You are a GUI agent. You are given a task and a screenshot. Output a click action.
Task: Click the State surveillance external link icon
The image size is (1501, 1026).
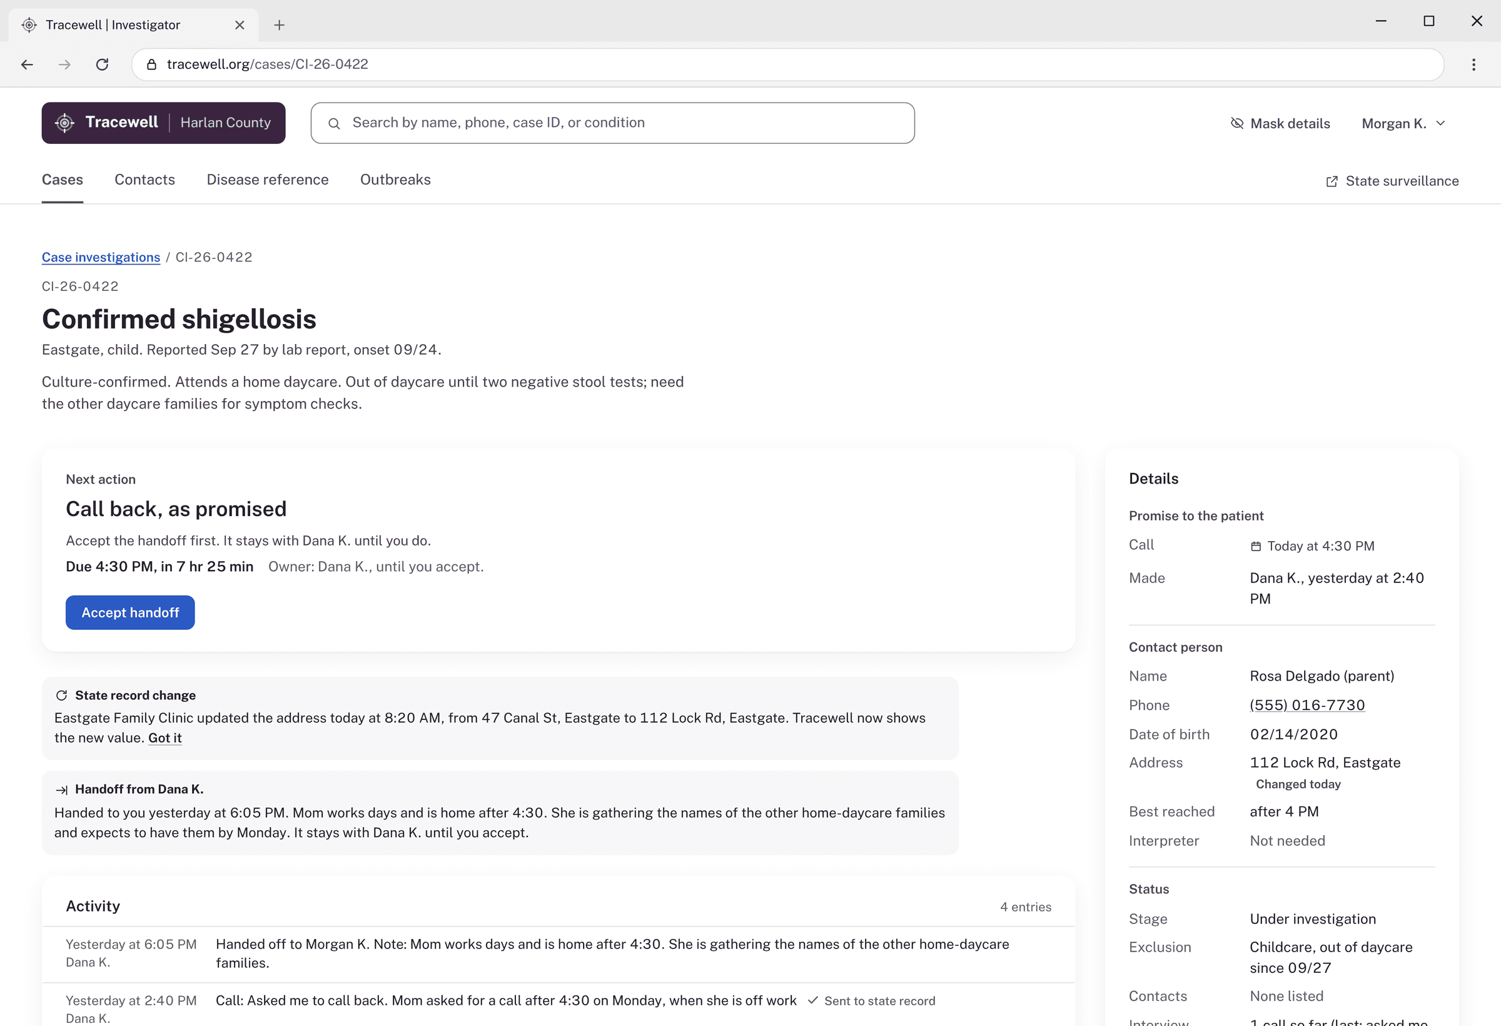(1332, 181)
